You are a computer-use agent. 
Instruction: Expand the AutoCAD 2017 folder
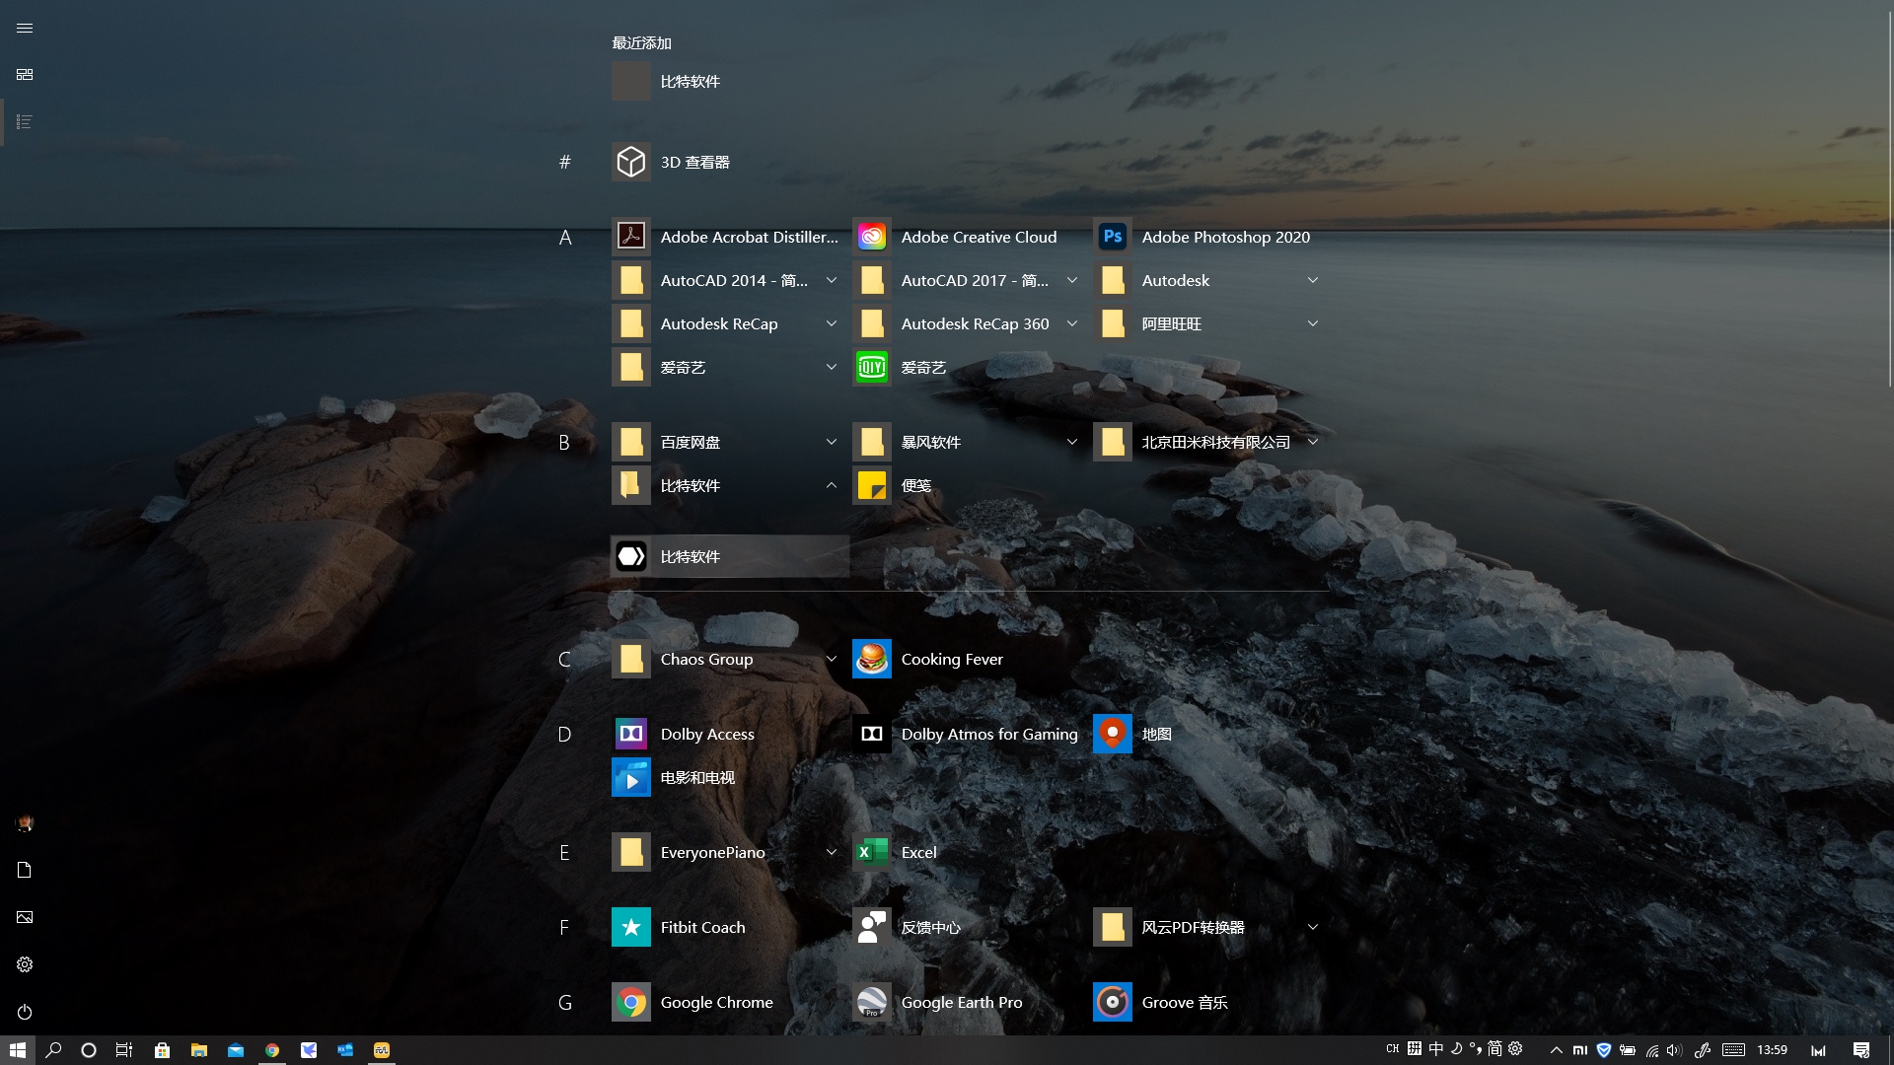[x=1071, y=280]
